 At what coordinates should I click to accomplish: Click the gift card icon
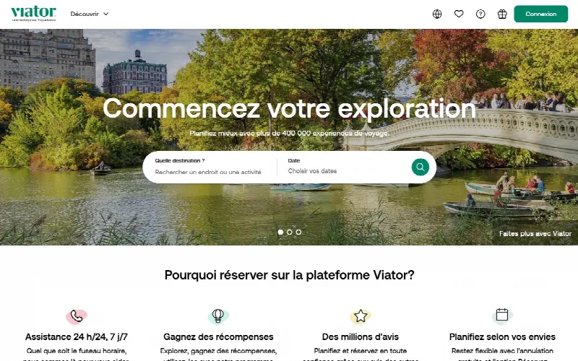[x=502, y=14]
